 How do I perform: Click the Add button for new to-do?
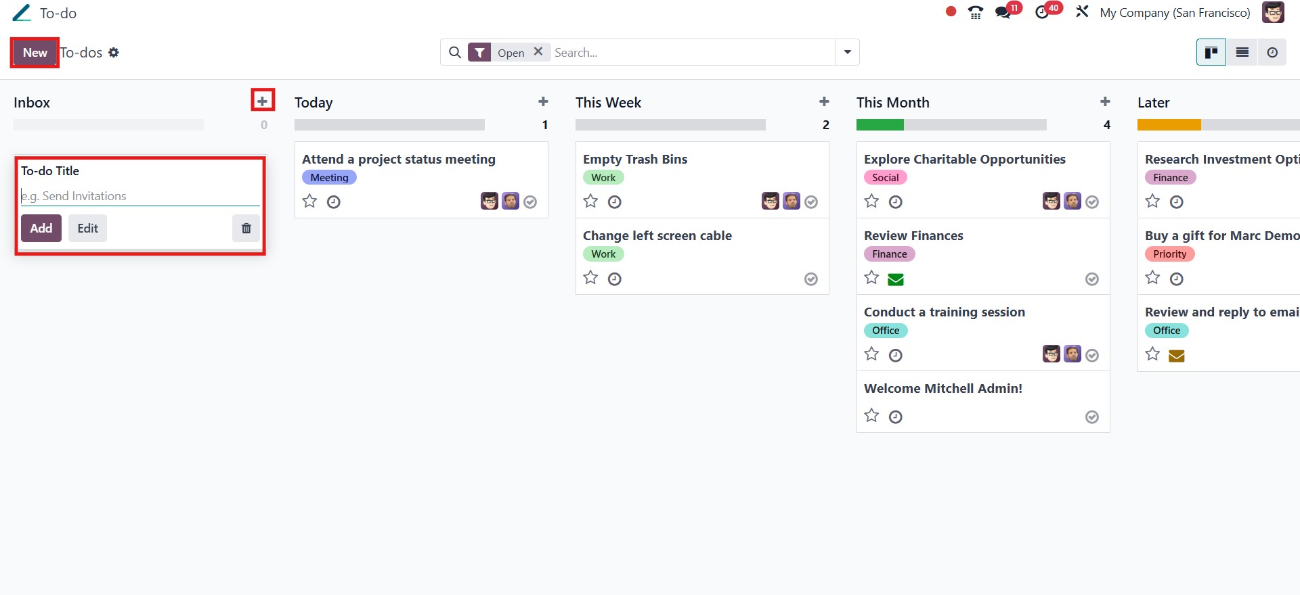point(41,229)
